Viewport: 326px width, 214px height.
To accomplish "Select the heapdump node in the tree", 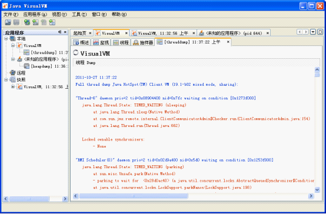I will click(49, 66).
